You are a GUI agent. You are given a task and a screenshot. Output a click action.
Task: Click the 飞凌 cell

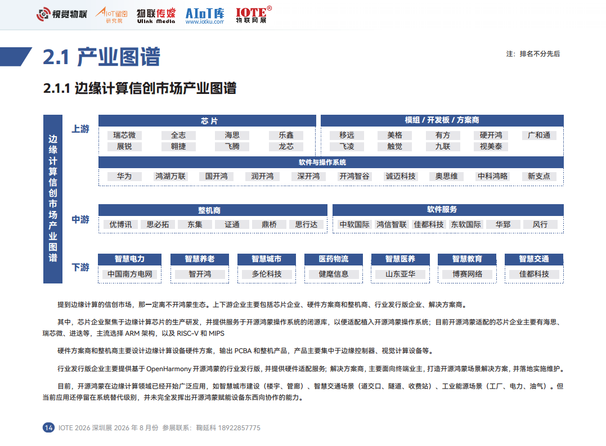[347, 146]
